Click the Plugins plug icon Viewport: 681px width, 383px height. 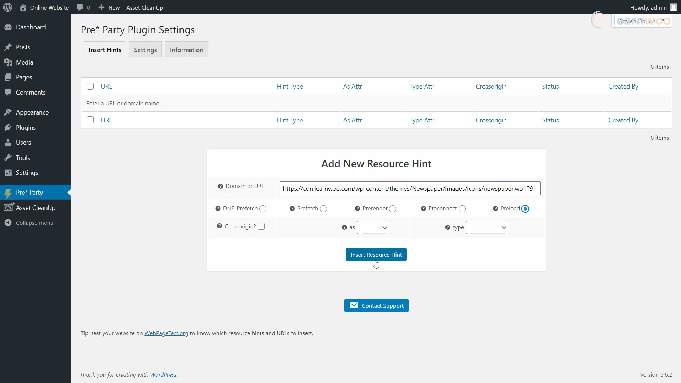coord(8,128)
